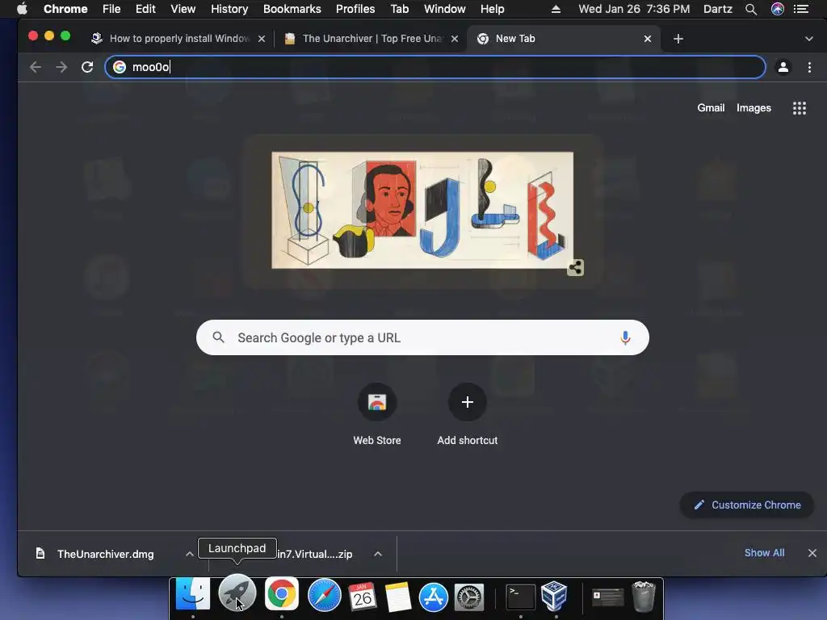
Task: Click the address bar containing moo0o
Action: (435, 67)
